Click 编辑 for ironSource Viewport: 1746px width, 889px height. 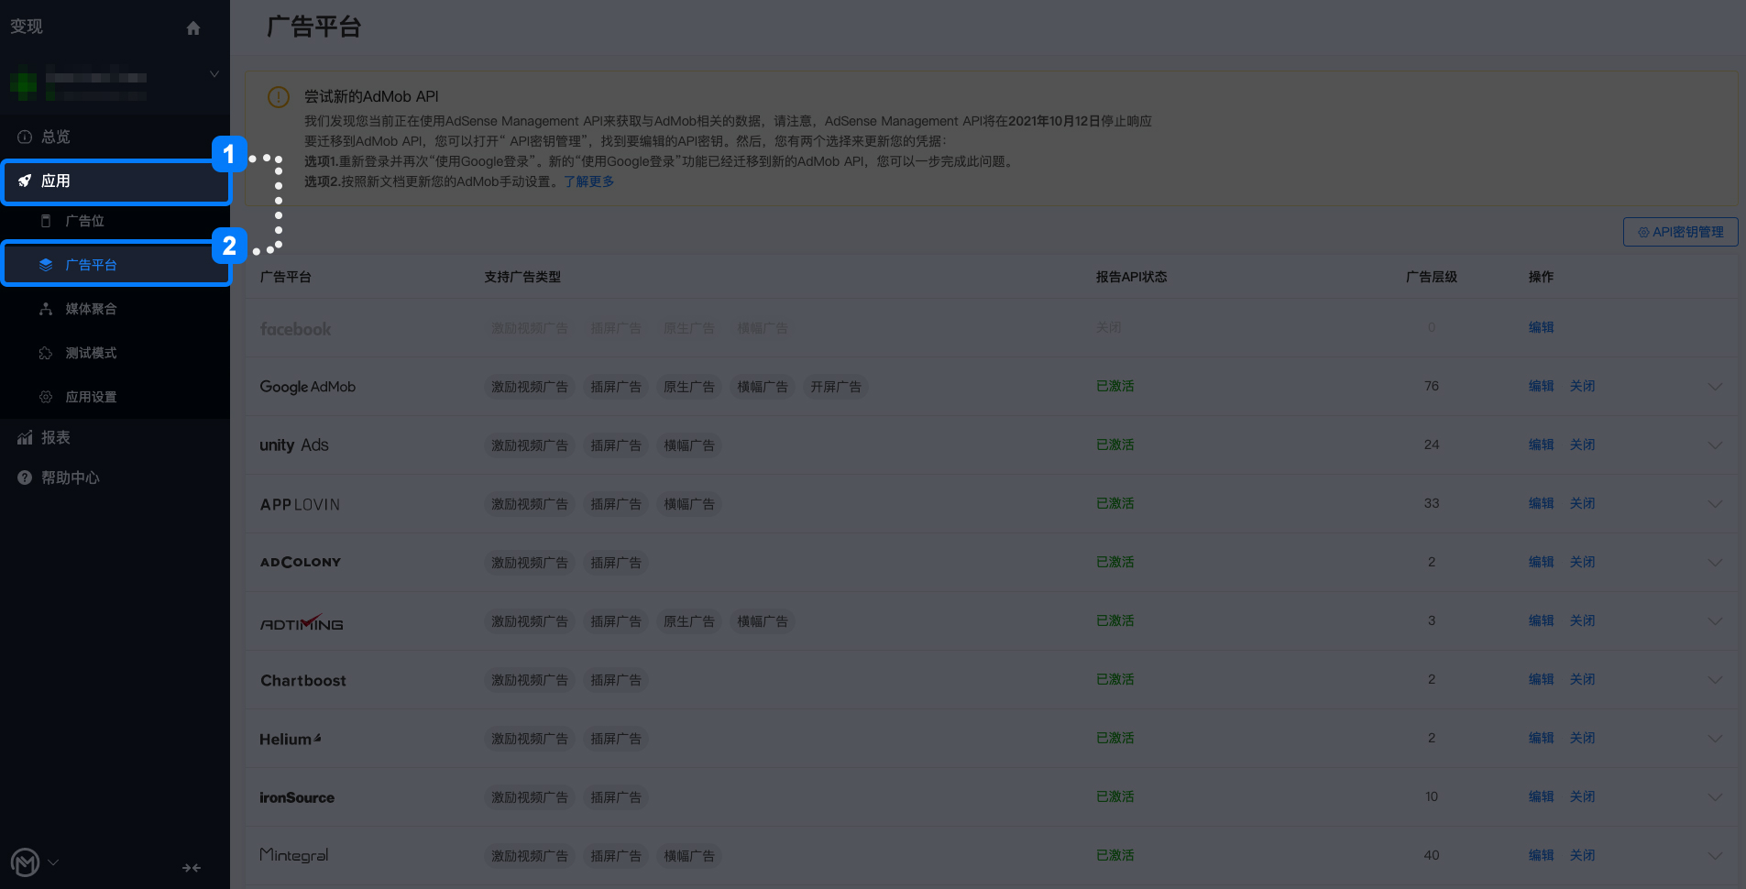point(1541,796)
